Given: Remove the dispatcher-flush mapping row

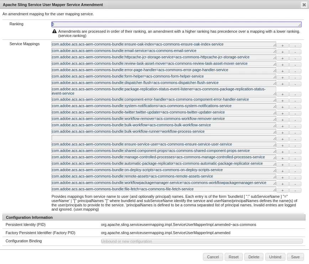Looking at the screenshot, I should pyautogui.click(x=295, y=84).
